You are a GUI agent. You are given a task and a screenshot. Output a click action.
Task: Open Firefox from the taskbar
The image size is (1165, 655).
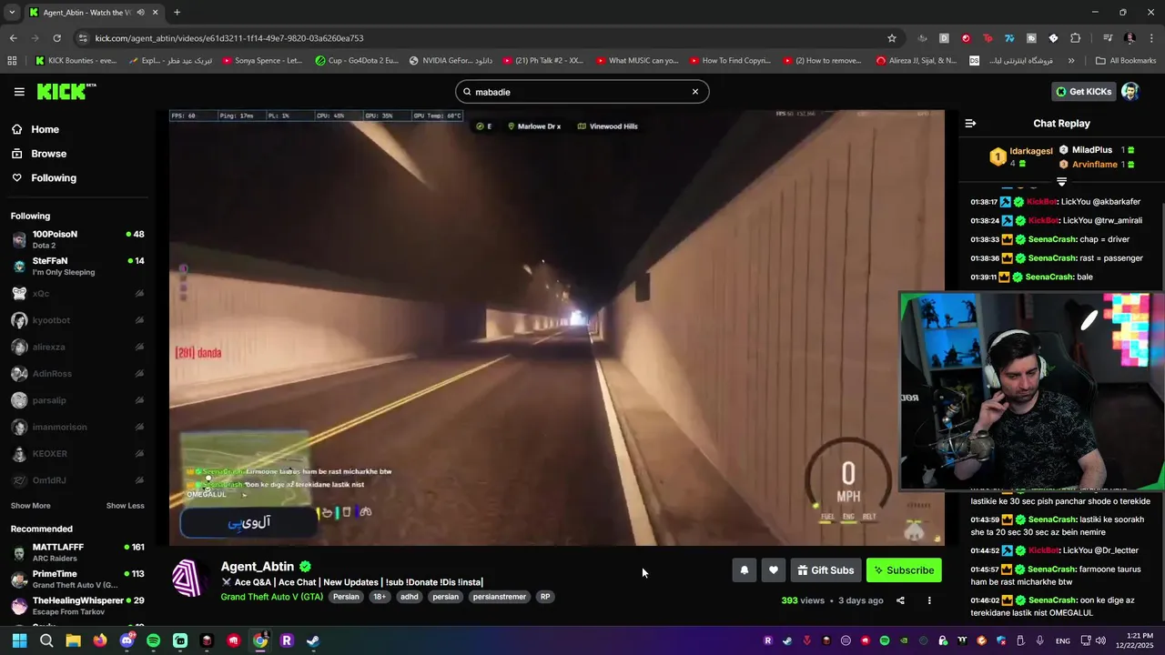click(x=100, y=640)
